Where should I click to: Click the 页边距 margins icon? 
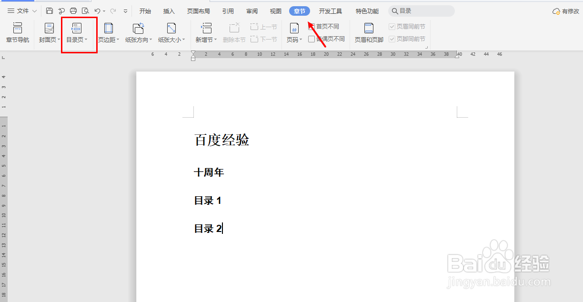tap(109, 28)
